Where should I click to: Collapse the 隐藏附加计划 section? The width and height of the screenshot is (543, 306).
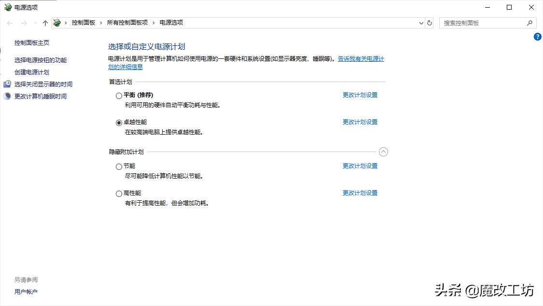[x=384, y=152]
